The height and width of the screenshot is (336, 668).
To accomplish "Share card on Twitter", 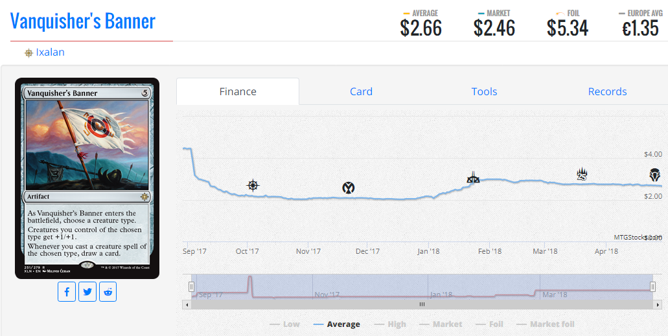I will 87,292.
